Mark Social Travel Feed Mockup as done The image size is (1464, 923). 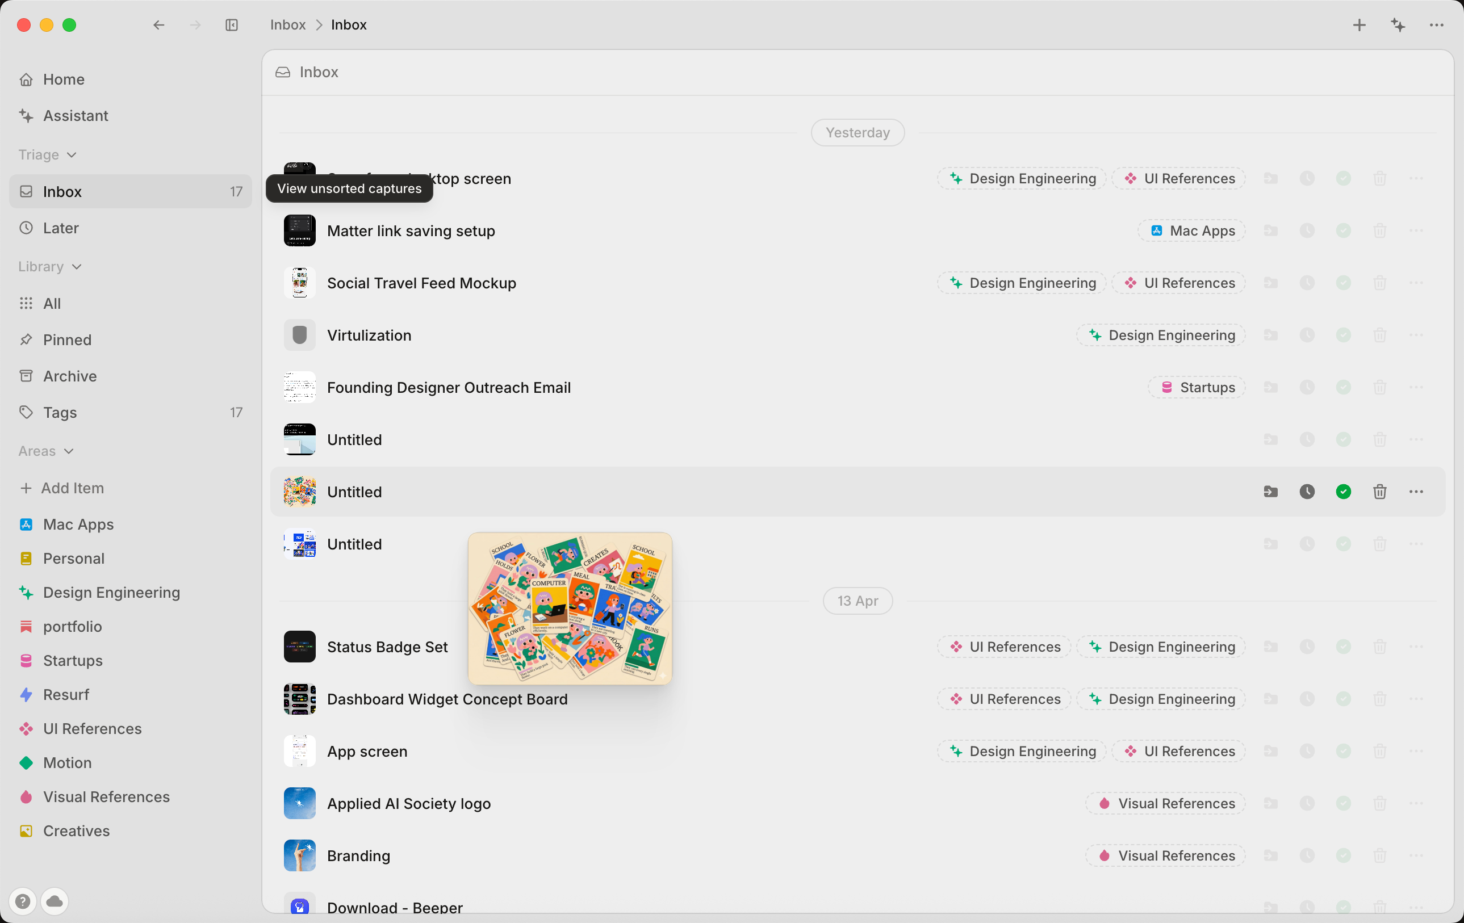(x=1344, y=283)
